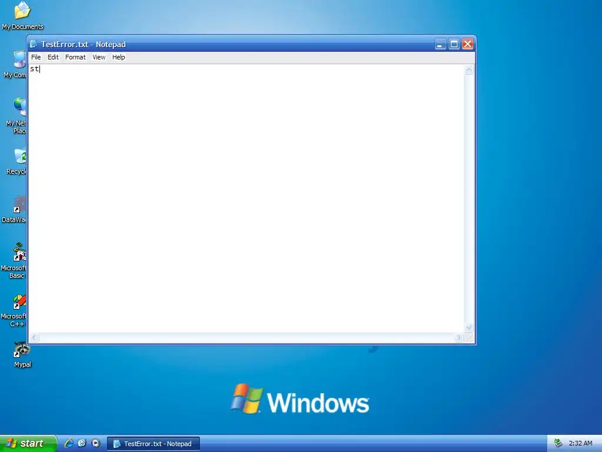Click the TestError.txt - Notepad taskbar button

(x=153, y=444)
